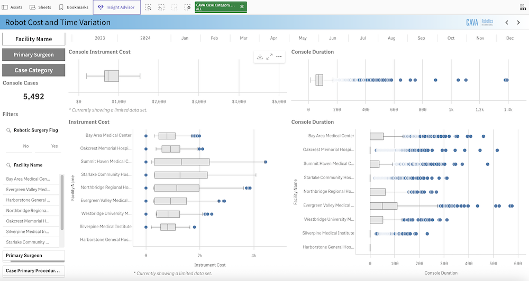Go to the next sheet arrow
The width and height of the screenshot is (529, 281).
518,23
